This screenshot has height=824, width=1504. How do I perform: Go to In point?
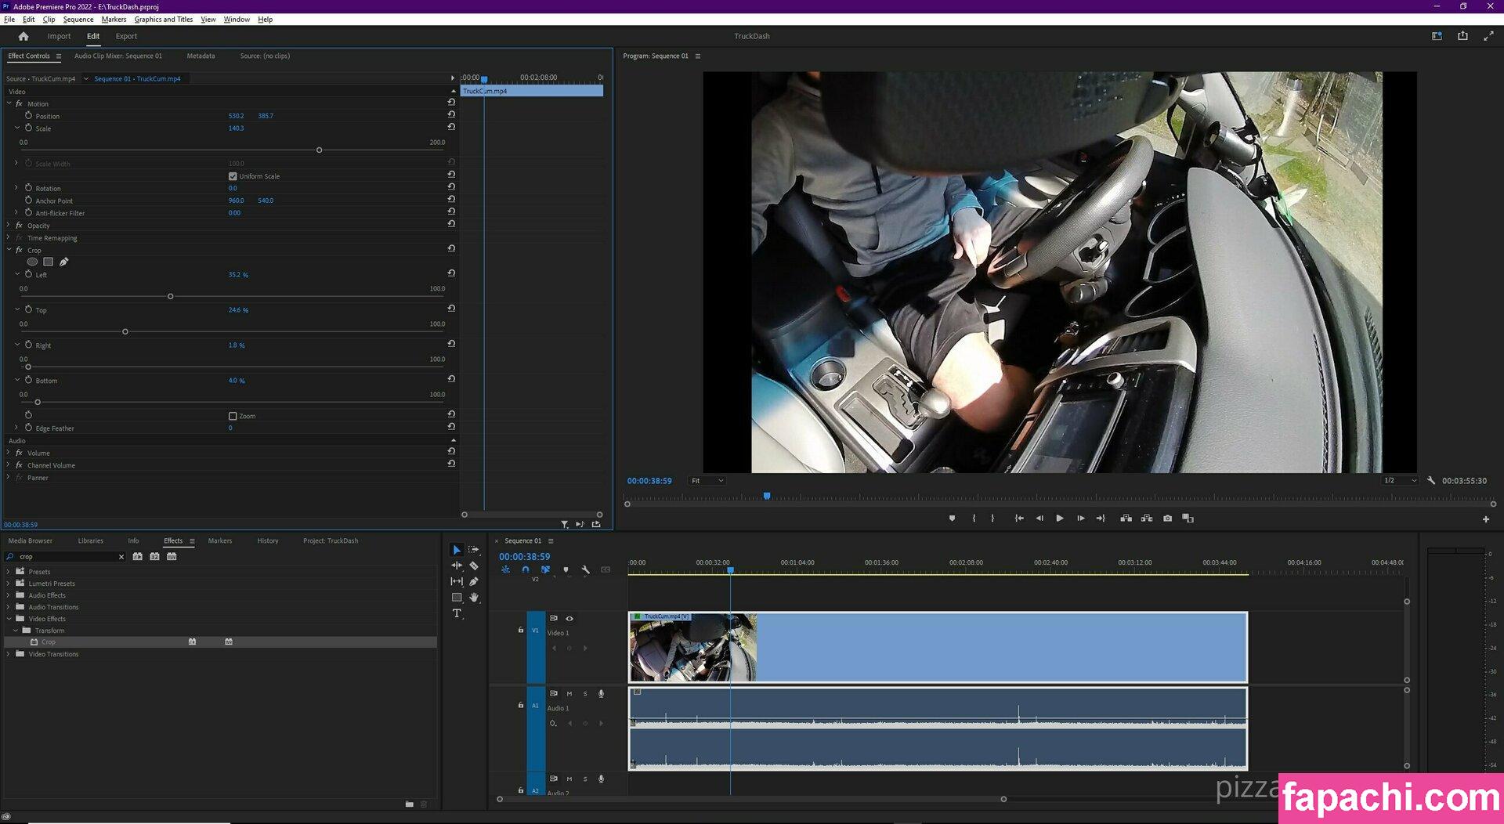tap(1019, 519)
